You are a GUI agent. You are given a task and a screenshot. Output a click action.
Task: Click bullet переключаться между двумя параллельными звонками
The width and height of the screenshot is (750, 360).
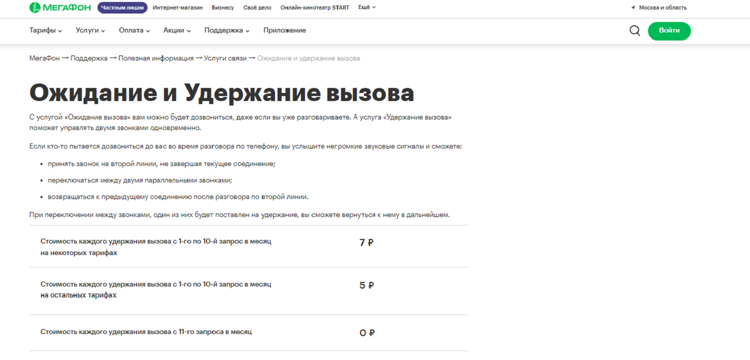point(140,180)
